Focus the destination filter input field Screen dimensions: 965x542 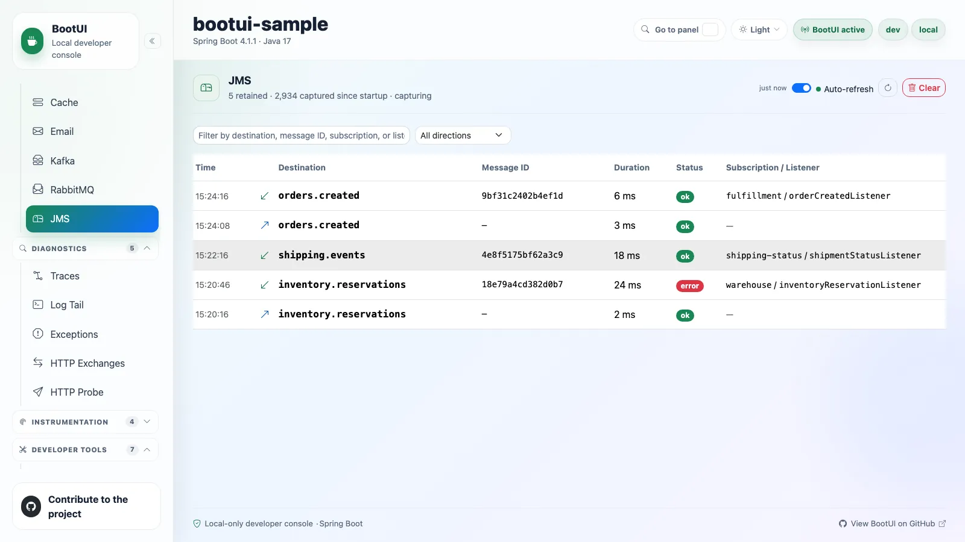[x=302, y=135]
